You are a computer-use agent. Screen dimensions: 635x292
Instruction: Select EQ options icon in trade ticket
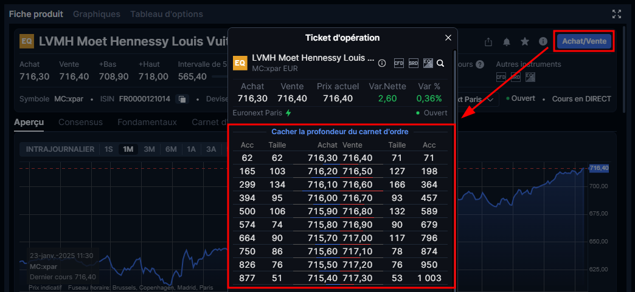point(428,63)
